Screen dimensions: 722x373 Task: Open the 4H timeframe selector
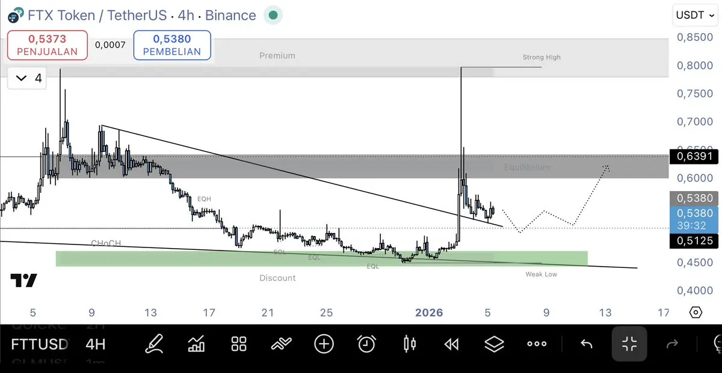click(x=96, y=344)
